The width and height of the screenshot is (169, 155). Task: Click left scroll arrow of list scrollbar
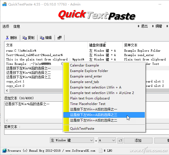coord(7,90)
